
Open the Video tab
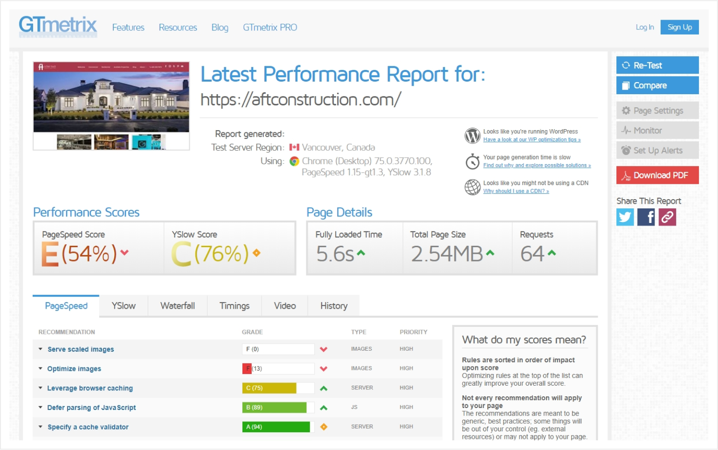285,306
